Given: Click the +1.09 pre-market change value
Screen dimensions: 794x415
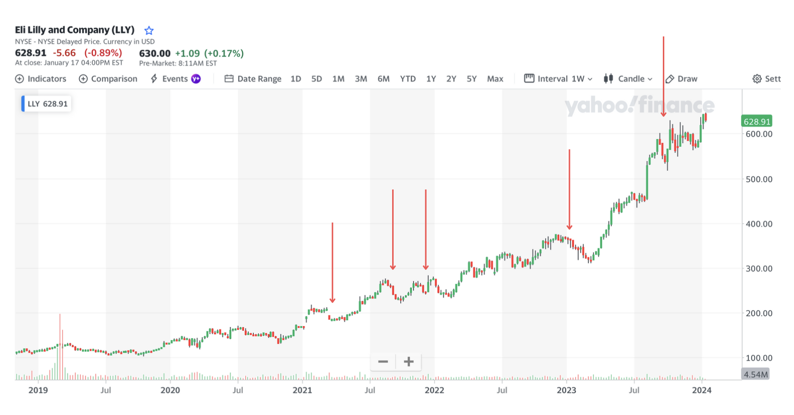Looking at the screenshot, I should coord(188,53).
